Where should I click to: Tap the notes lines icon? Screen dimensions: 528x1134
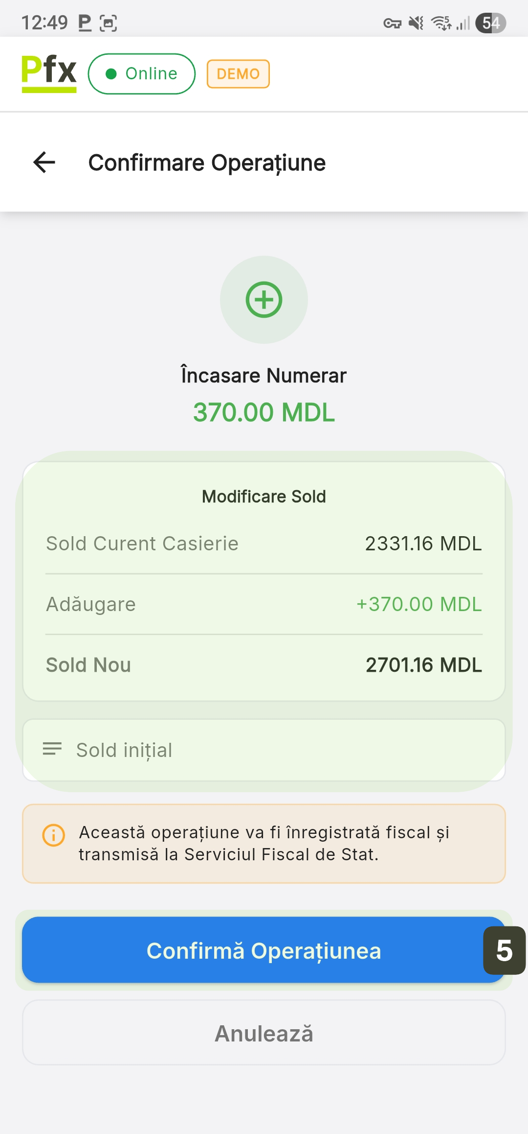[x=52, y=749]
